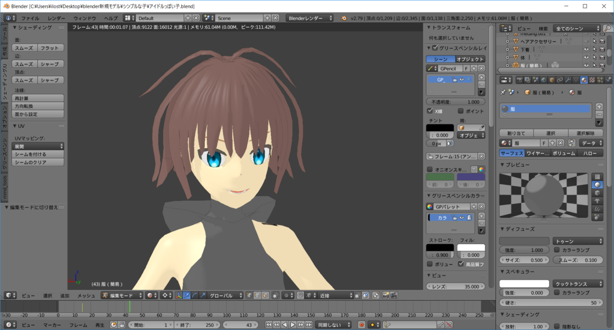Switch to the ワイヤー material type tab

point(538,153)
